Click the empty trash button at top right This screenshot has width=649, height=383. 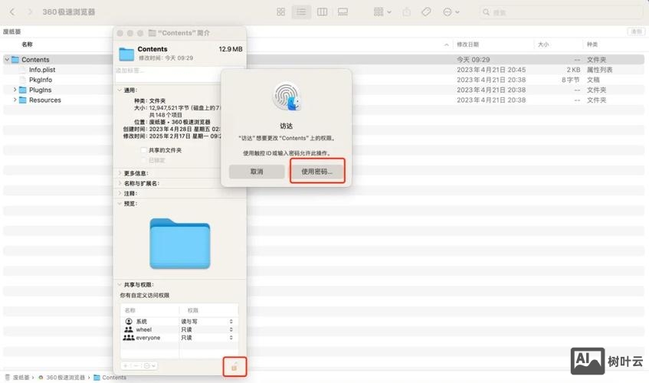click(636, 31)
